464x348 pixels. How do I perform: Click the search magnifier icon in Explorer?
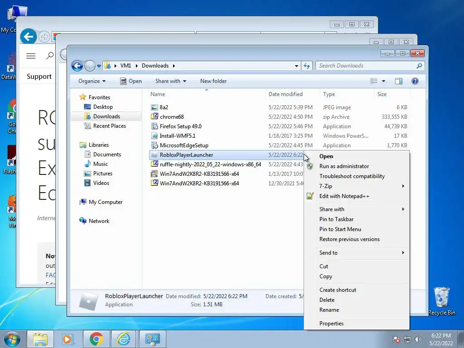click(x=419, y=66)
